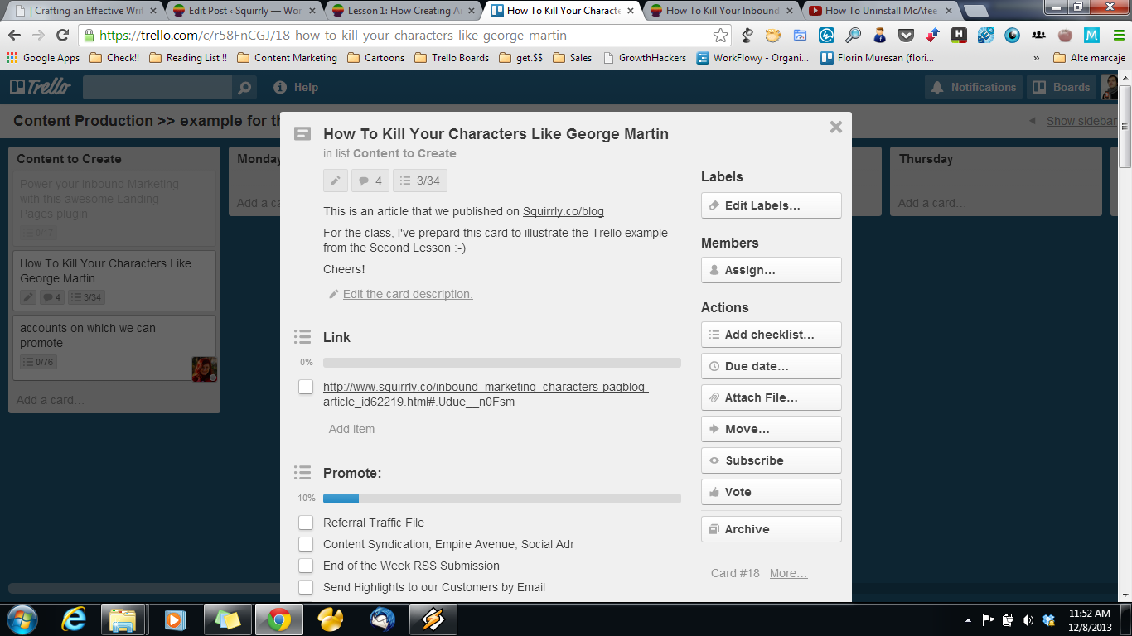Tick the Referral Traffic File checkbox
The height and width of the screenshot is (636, 1132).
pyautogui.click(x=306, y=523)
